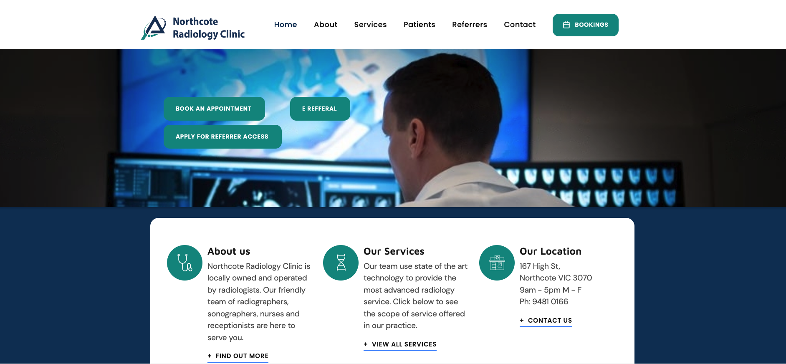
Task: Click the Northcote Radiology Clinic name text
Action: pos(209,28)
